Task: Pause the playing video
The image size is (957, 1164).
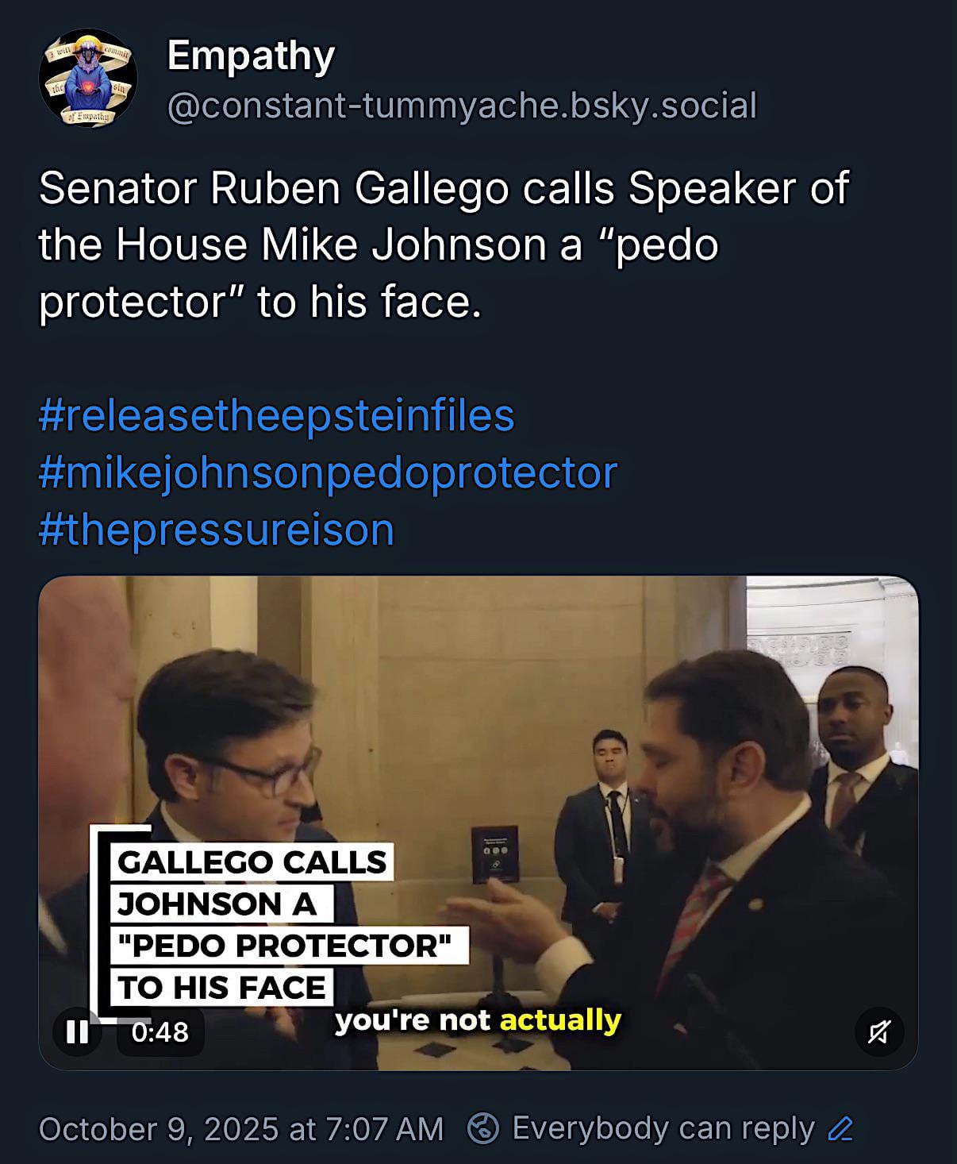Action: [77, 1032]
